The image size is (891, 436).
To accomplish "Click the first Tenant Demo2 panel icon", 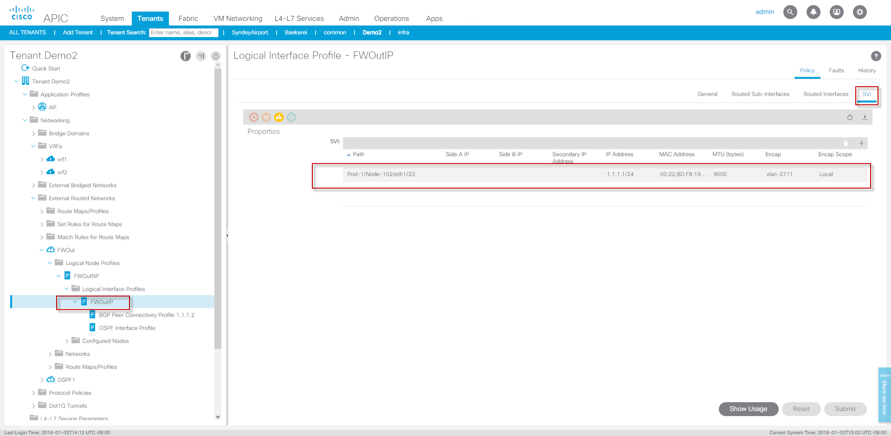I will [186, 56].
